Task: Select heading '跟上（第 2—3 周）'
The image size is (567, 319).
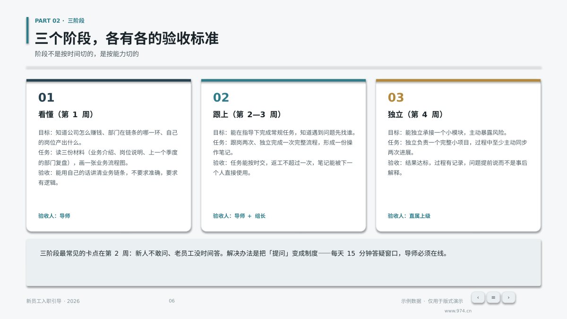Action: [248, 114]
